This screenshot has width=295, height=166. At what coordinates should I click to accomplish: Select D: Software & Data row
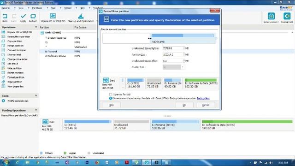coord(55,56)
